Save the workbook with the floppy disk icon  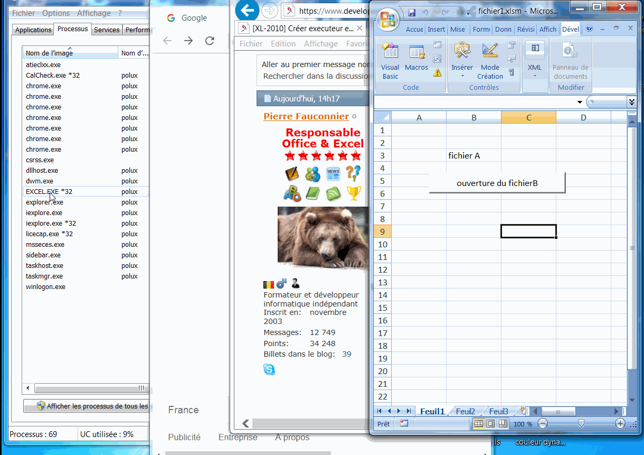(x=412, y=12)
